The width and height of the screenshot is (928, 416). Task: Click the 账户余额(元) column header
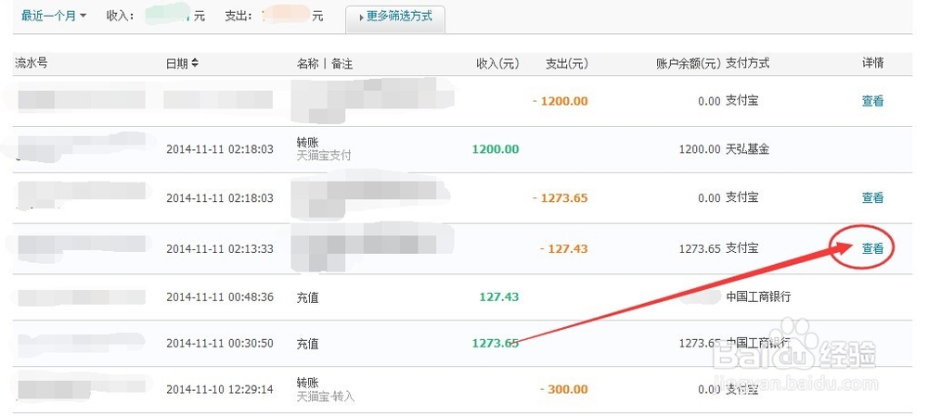pos(689,63)
